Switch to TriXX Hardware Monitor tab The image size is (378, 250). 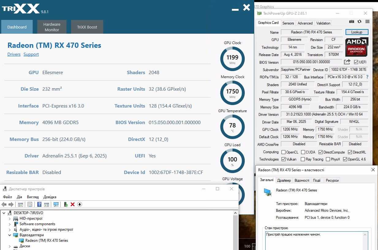click(x=52, y=27)
